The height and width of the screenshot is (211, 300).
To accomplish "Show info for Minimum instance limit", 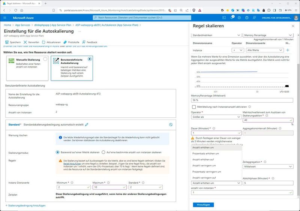I will [72, 183].
